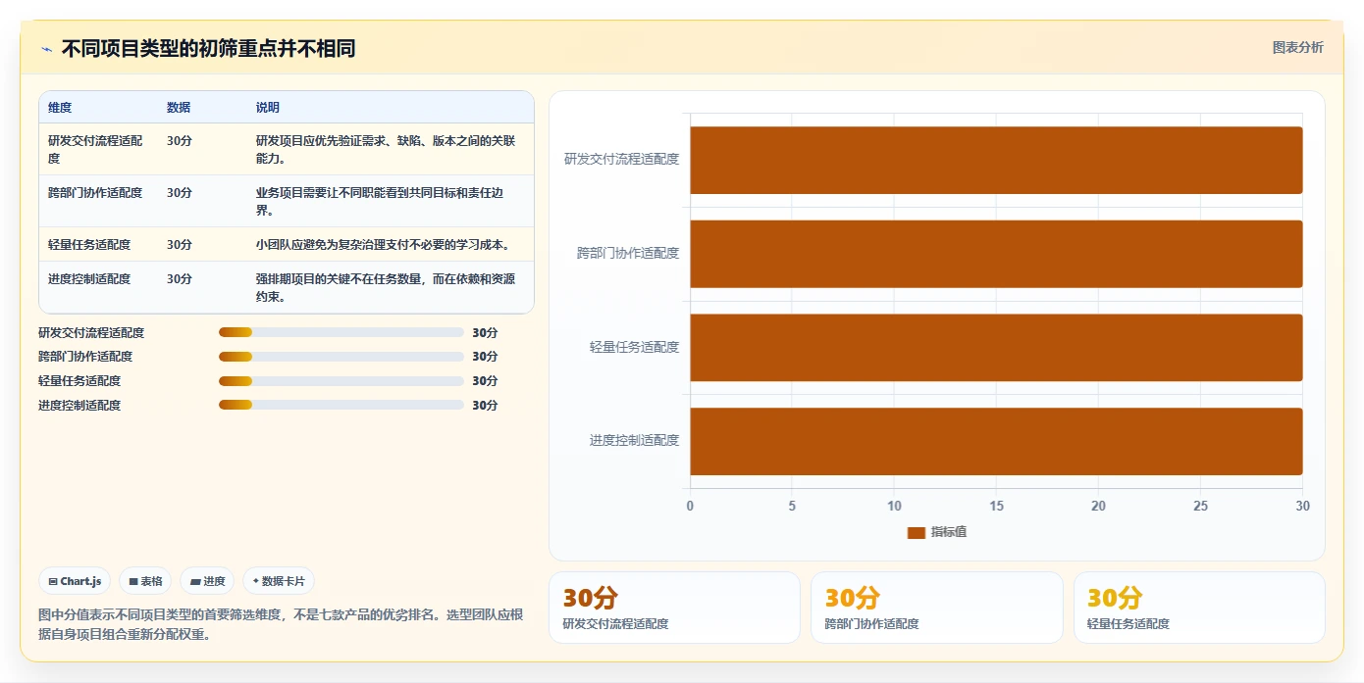
Task: Select the 表格 chip
Action: click(x=145, y=581)
